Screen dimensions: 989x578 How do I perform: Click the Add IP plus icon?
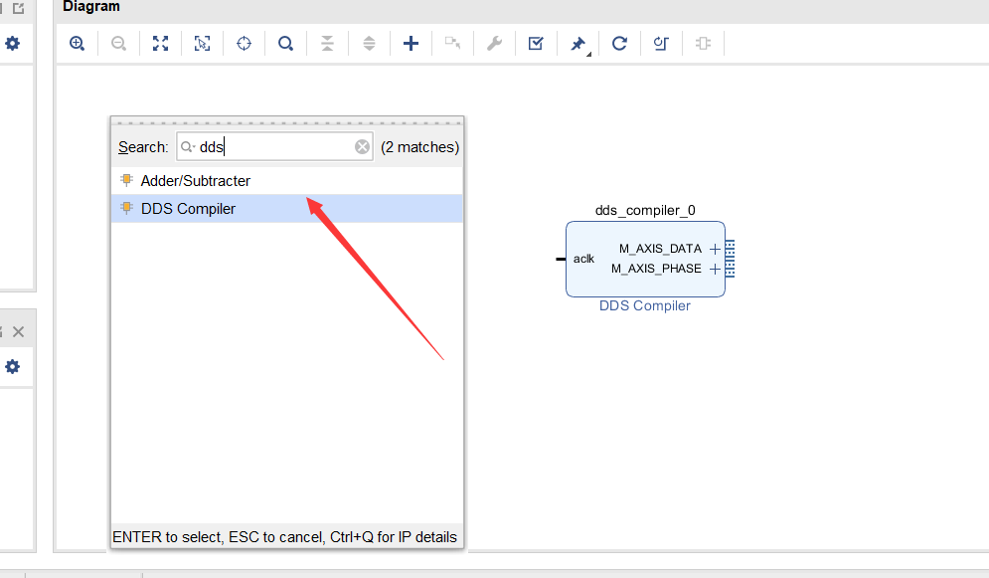(x=411, y=44)
